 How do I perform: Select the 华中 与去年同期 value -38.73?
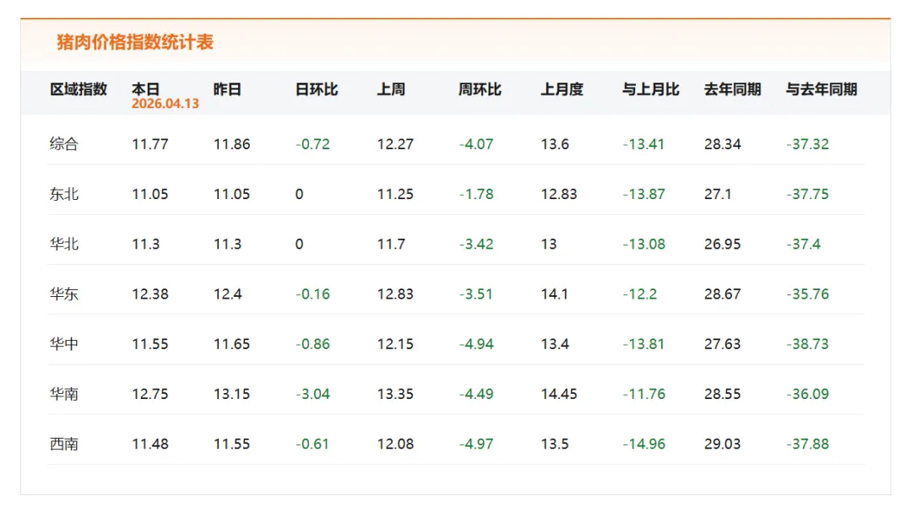807,344
